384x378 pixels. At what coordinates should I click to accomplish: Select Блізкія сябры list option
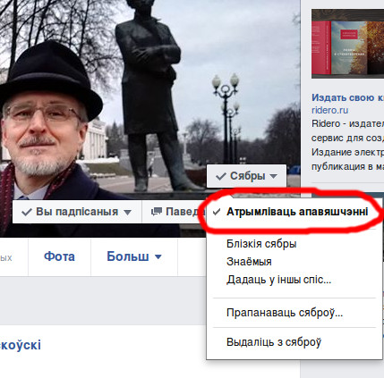click(x=261, y=244)
